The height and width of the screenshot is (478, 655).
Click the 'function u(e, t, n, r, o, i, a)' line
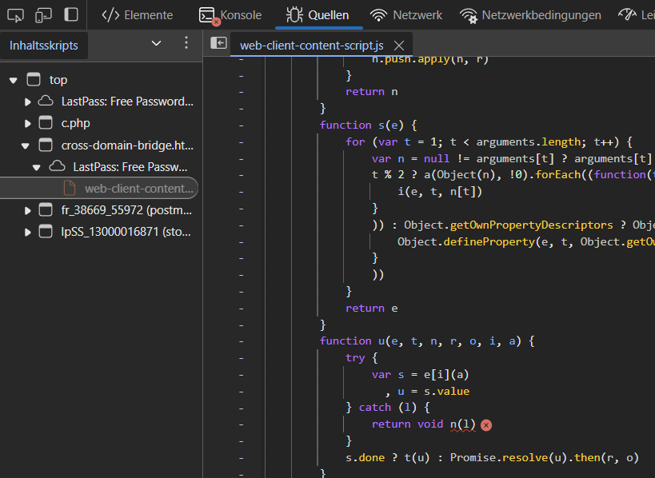coord(427,341)
